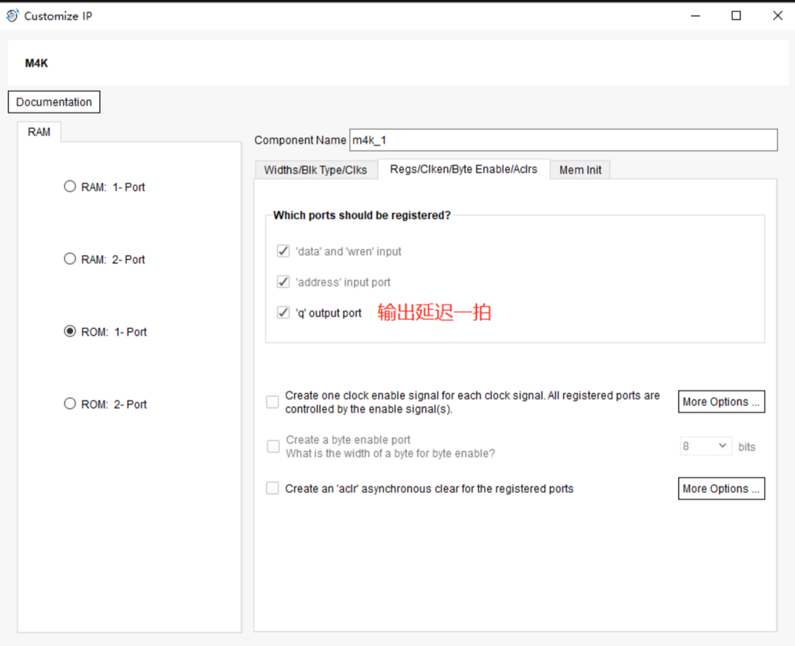Click More Options for clock enable
795x646 pixels.
(x=721, y=402)
